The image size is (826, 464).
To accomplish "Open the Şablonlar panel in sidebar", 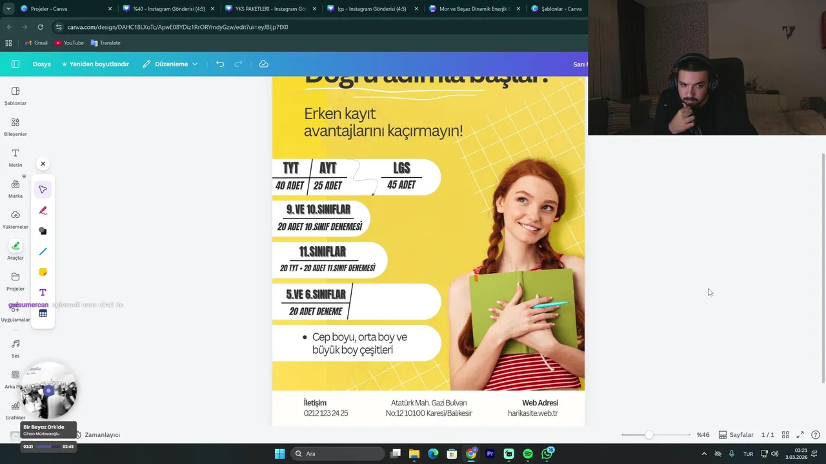I will point(15,96).
